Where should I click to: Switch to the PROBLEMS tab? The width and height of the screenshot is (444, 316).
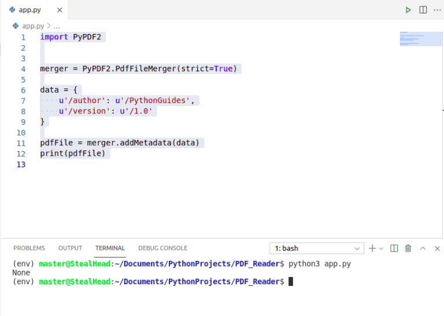pos(29,248)
